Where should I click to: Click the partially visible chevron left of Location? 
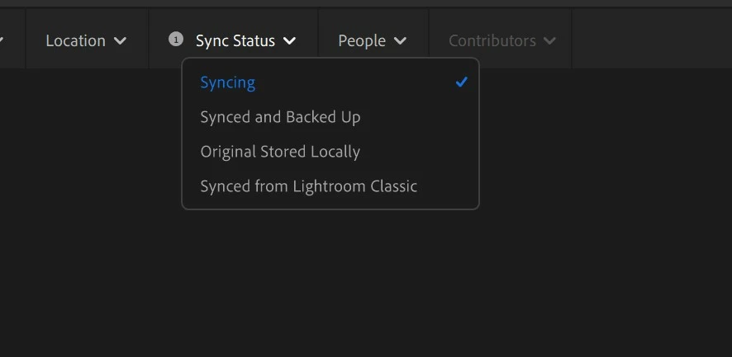coord(1,41)
